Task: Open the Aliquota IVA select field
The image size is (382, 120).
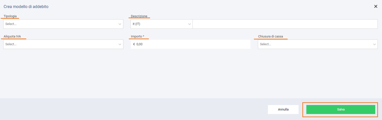Action: tap(60, 44)
